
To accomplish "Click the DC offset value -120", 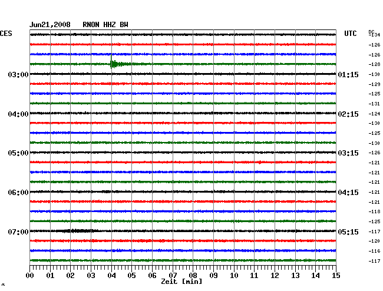I will [374, 241].
